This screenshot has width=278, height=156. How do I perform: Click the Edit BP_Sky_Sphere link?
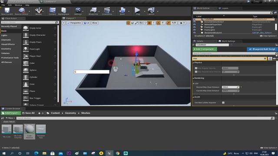[262, 33]
